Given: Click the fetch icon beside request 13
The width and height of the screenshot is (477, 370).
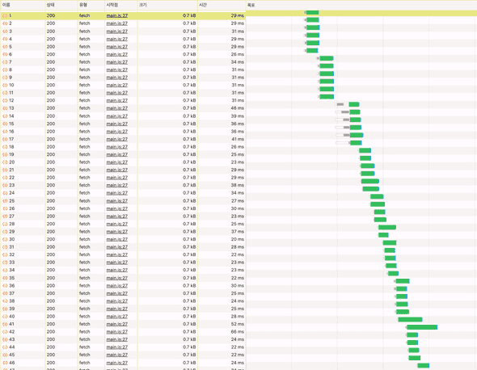Looking at the screenshot, I should [x=5, y=108].
